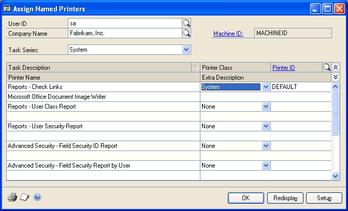Click the empty Printer ID cell for User Class Report
This screenshot has height=211, width=348.
301,107
